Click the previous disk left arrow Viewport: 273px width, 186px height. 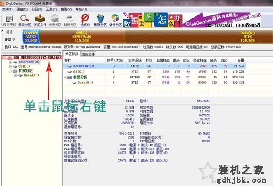[8, 32]
